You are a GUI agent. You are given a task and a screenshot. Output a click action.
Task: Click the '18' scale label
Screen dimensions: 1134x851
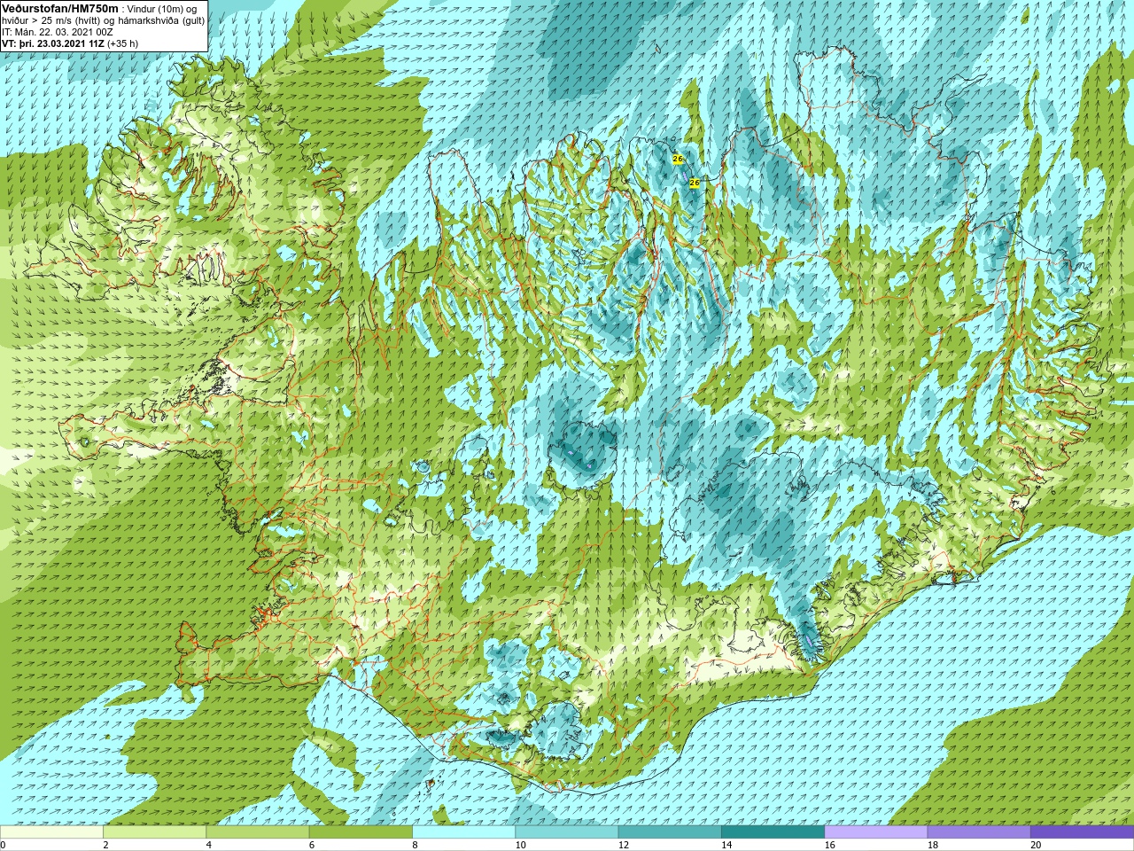pos(933,845)
